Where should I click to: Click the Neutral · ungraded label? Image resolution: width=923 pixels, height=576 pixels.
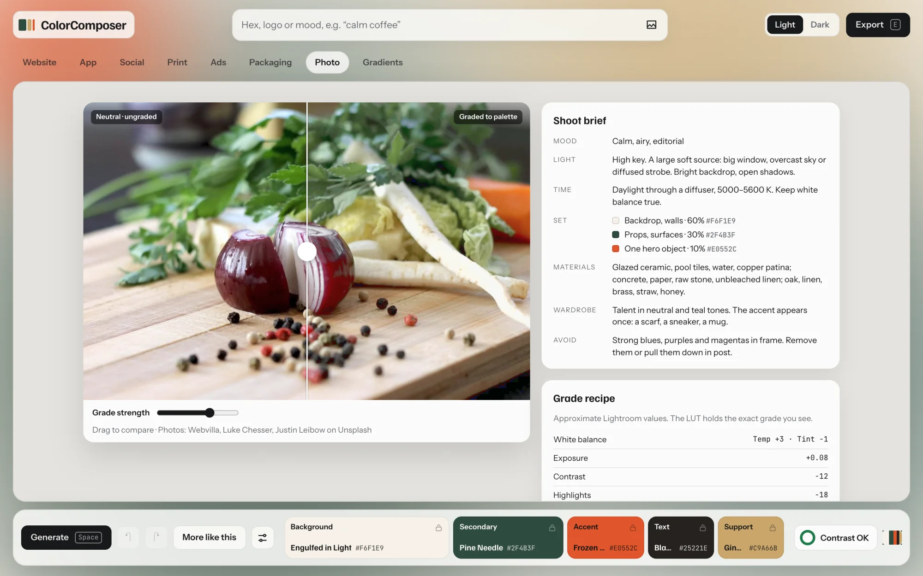point(126,117)
